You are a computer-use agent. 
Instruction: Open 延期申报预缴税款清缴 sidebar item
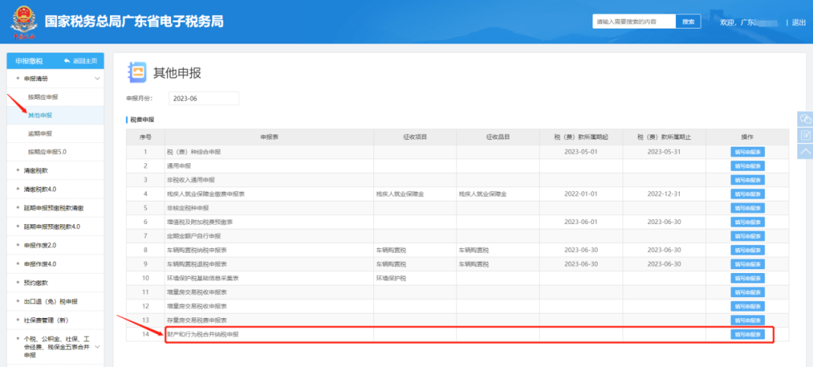coord(54,208)
